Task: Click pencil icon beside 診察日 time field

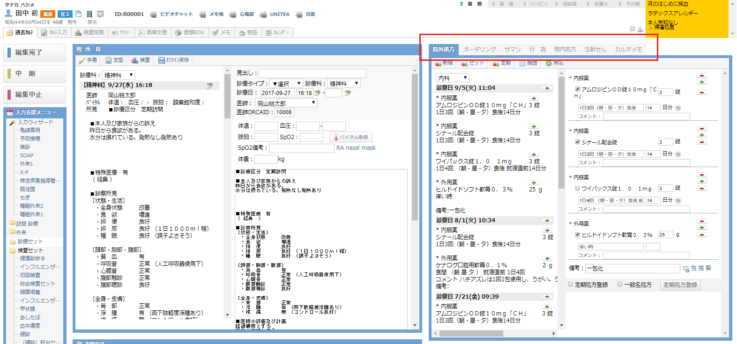Action: 318,93
